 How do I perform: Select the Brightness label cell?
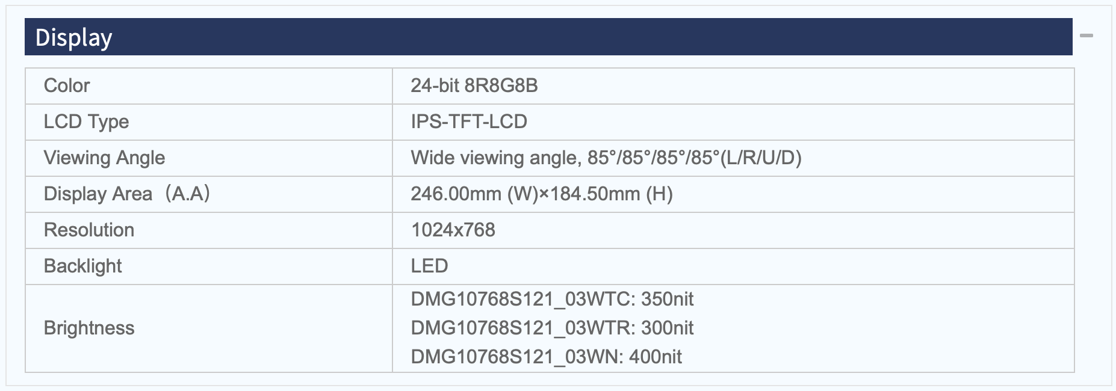(x=209, y=328)
